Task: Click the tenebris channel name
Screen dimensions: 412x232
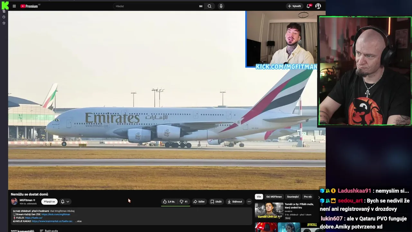Action: coord(288,211)
